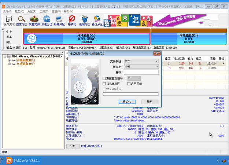229x165 pixels.
Task: Click the Backup Partition (备份分区) icon
Action: [97, 21]
